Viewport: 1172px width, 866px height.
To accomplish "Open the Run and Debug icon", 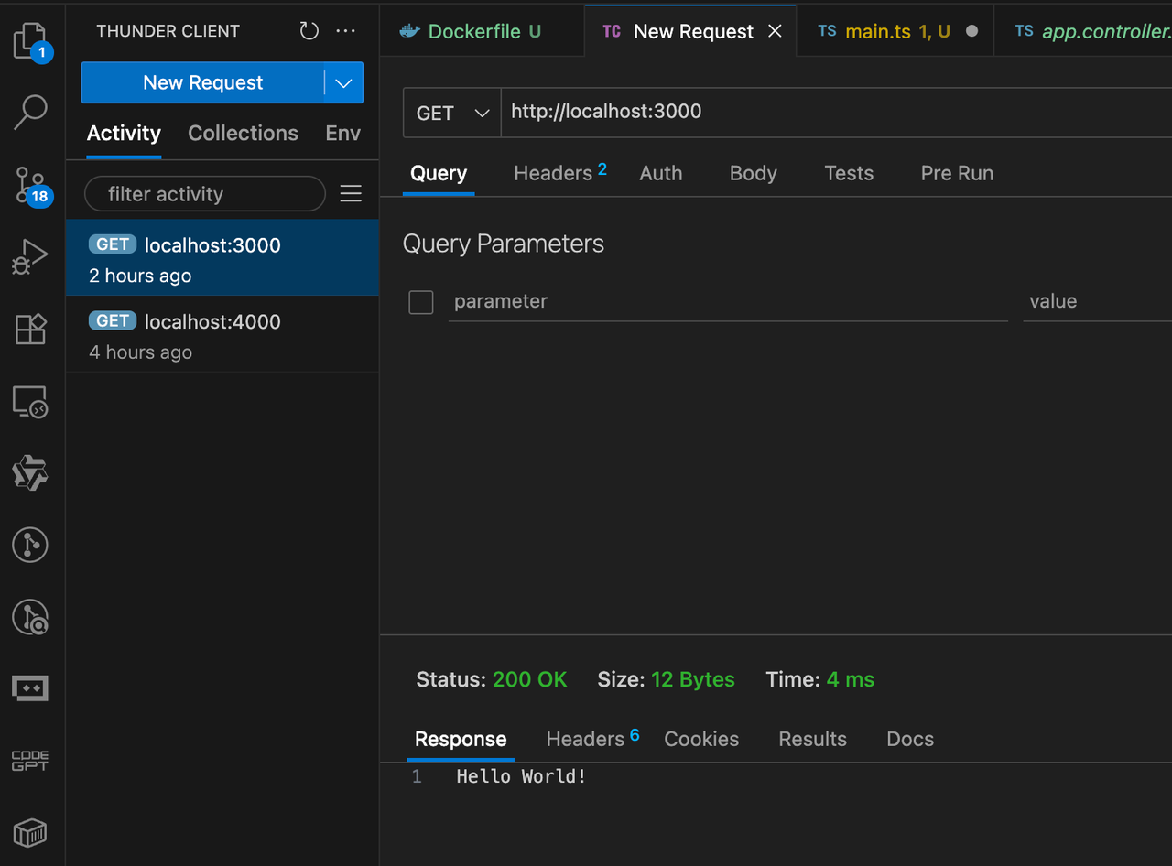I will pyautogui.click(x=30, y=257).
